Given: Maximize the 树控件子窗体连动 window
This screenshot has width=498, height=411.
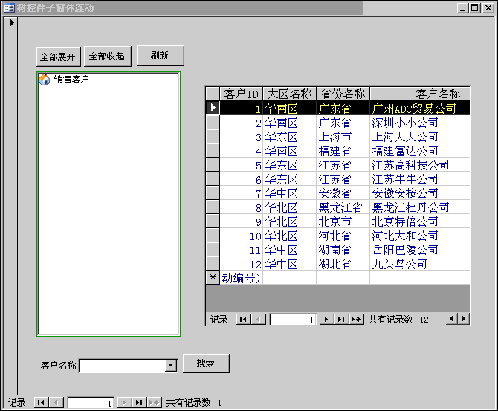Looking at the screenshot, I should tap(475, 8).
